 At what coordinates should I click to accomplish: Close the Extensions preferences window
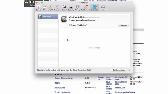pyautogui.click(x=37, y=3)
